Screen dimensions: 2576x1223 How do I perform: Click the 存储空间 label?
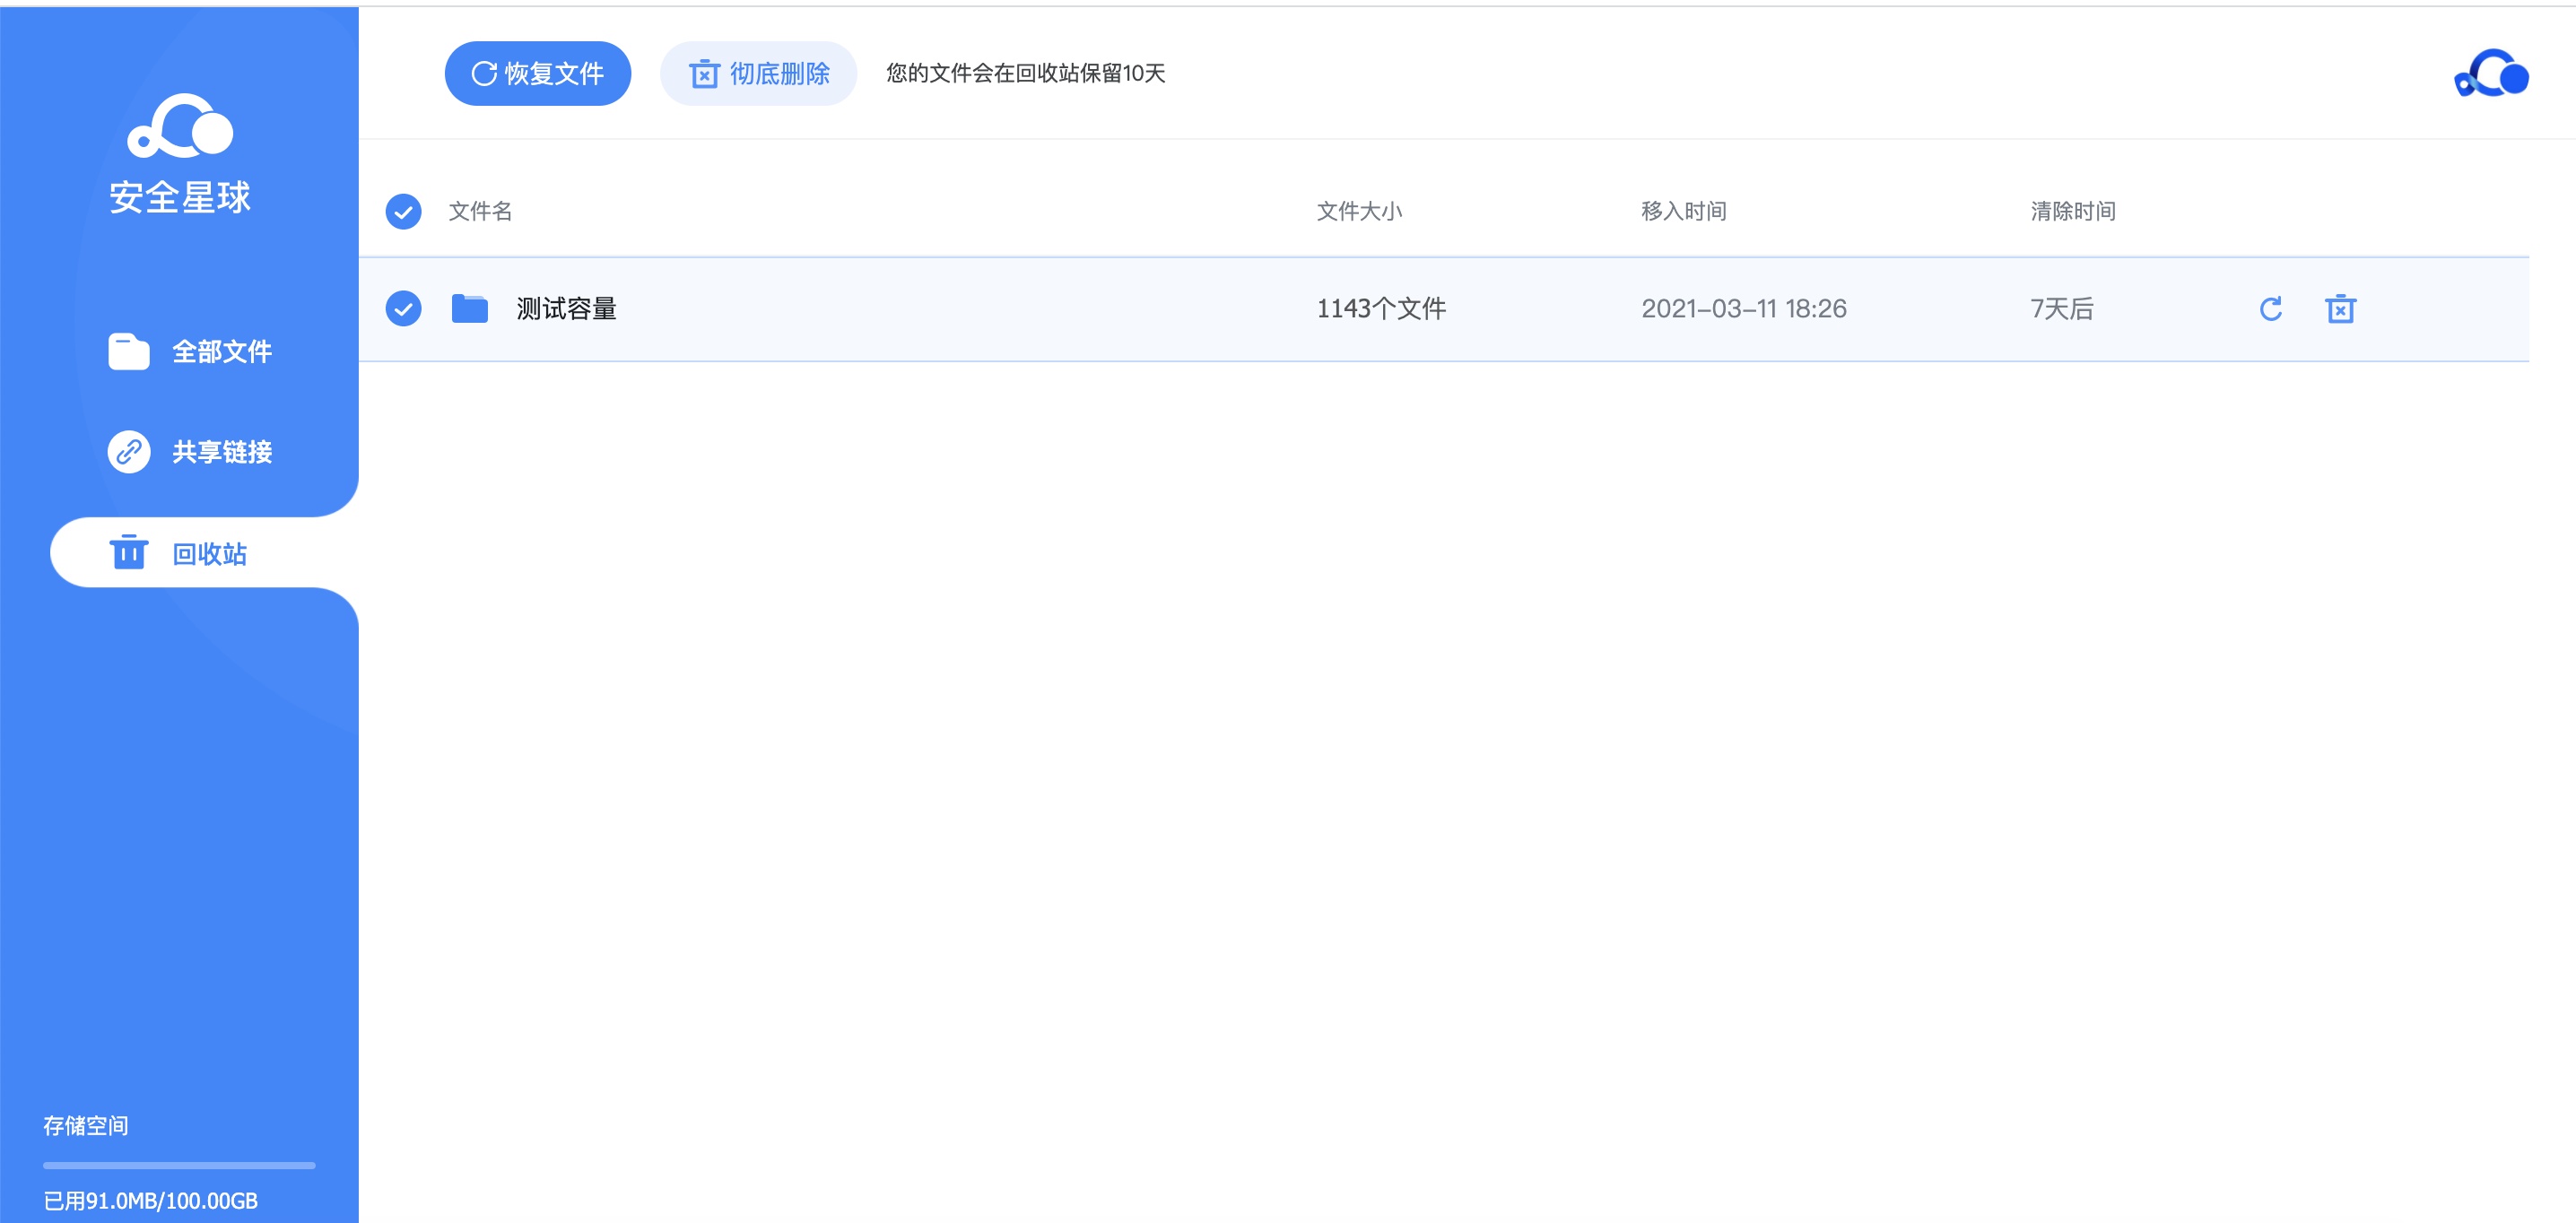click(86, 1126)
